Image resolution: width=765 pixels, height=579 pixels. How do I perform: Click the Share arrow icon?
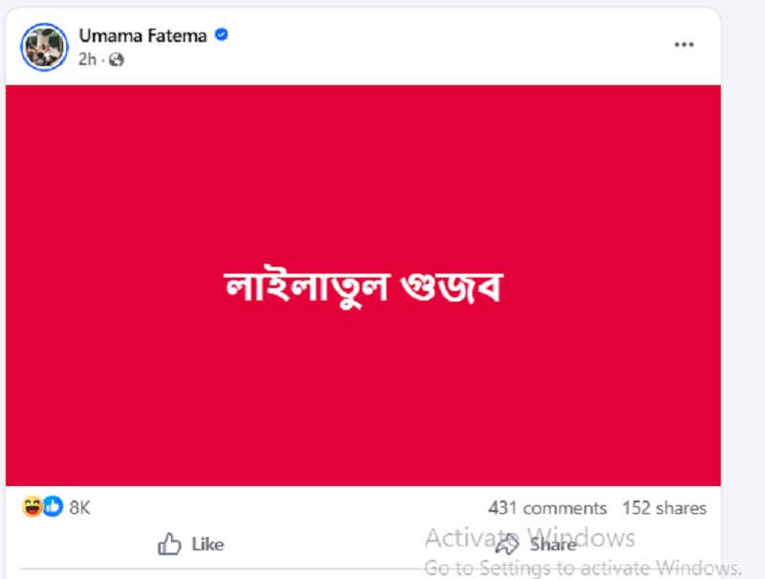pyautogui.click(x=507, y=546)
